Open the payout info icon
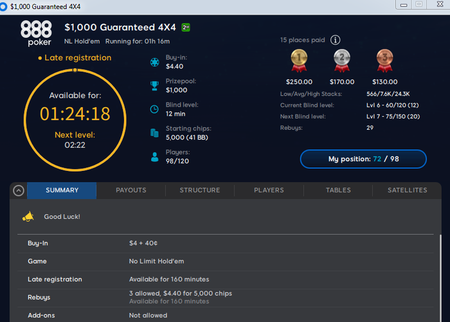Screen dimensions: 450x322 pos(335,40)
